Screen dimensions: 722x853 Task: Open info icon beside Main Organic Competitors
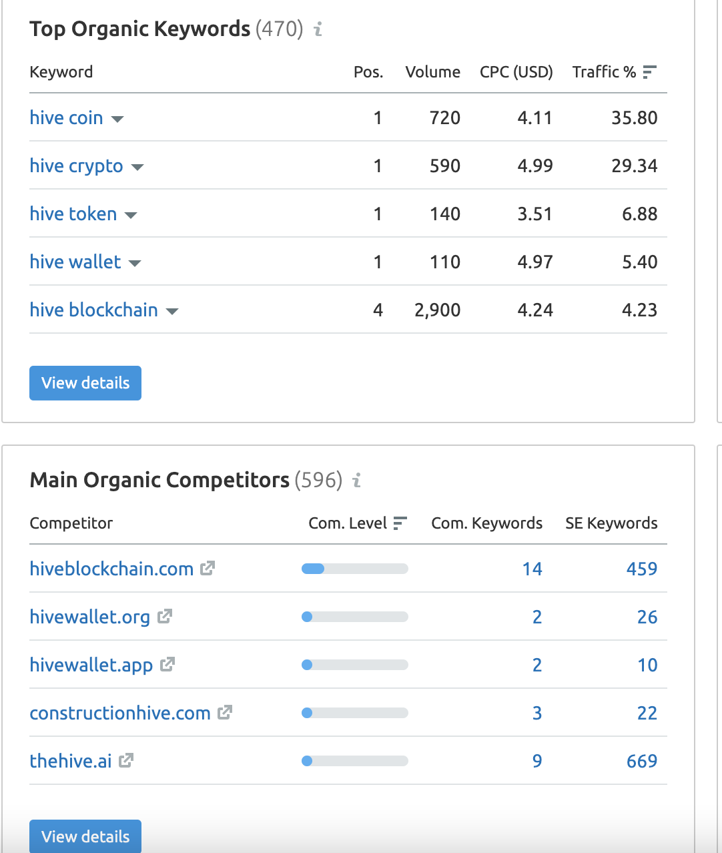tap(357, 480)
